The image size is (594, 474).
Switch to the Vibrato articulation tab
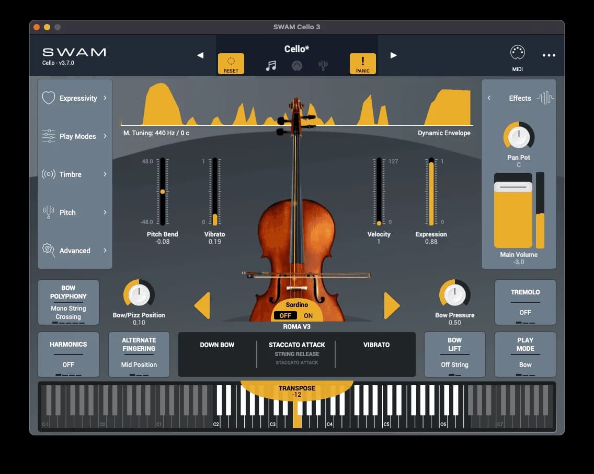[376, 345]
